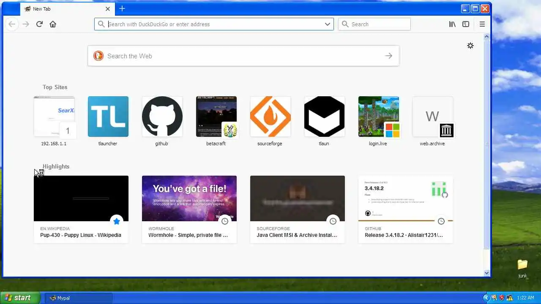Click the DuckDuckGo logo in search box
541x304 pixels.
(98, 56)
